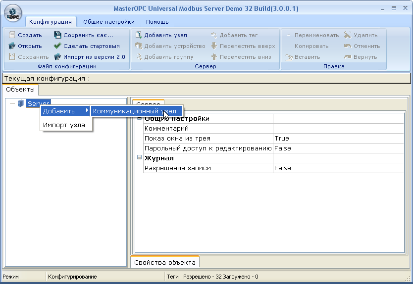Click the Показ окна из трея property name

click(x=177, y=139)
